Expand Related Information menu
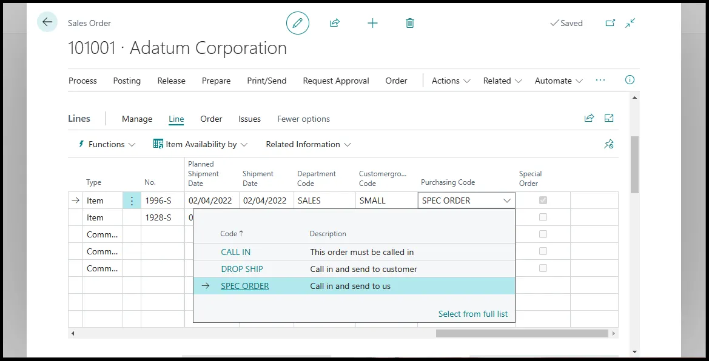This screenshot has width=709, height=361. coord(308,145)
